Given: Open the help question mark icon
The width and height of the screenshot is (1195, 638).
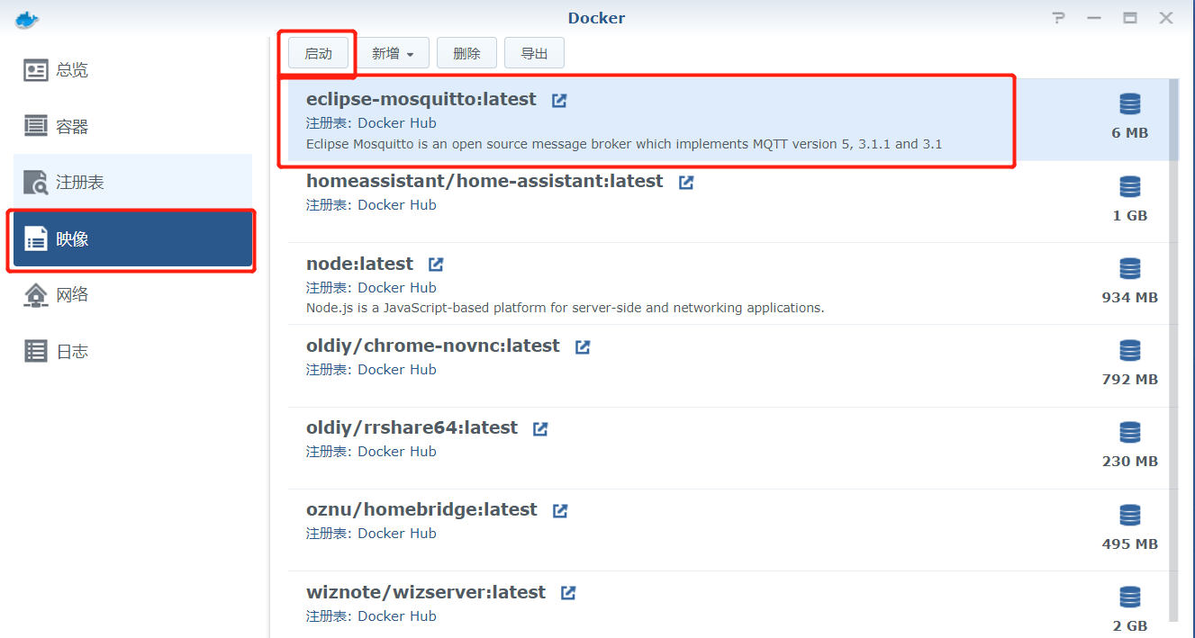Looking at the screenshot, I should pyautogui.click(x=1059, y=18).
